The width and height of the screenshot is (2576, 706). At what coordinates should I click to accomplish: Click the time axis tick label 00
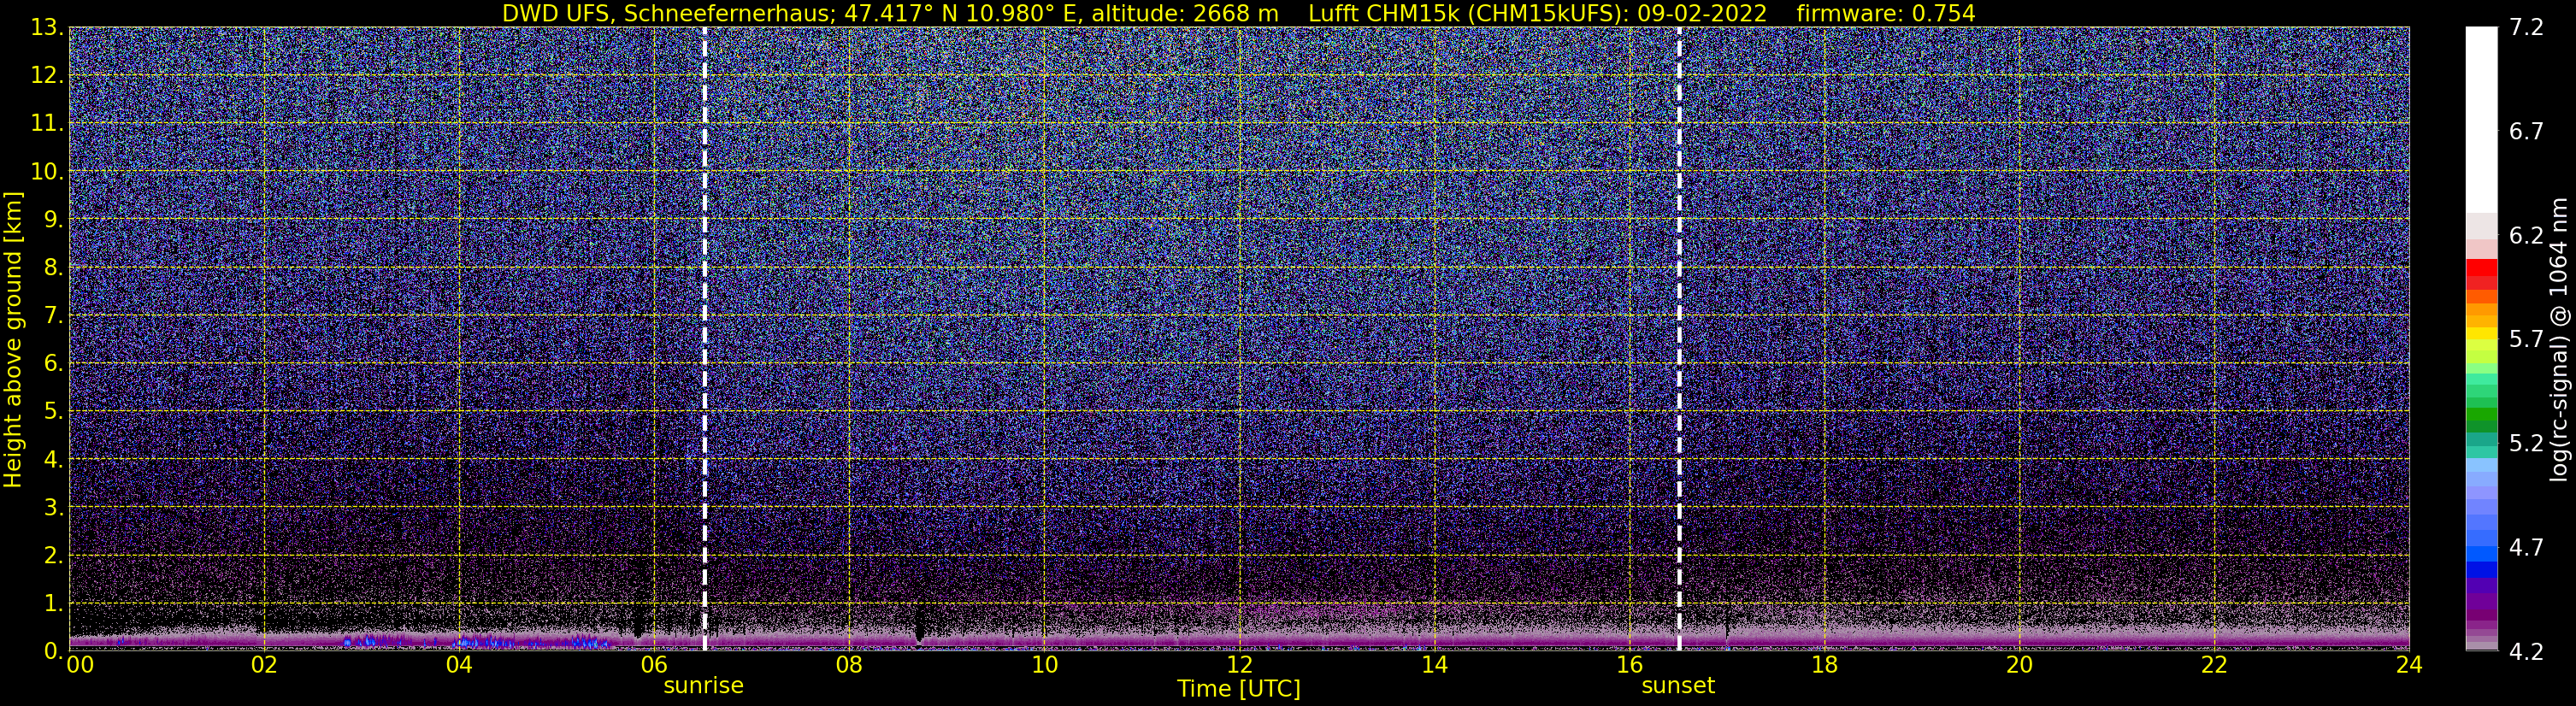[x=80, y=665]
